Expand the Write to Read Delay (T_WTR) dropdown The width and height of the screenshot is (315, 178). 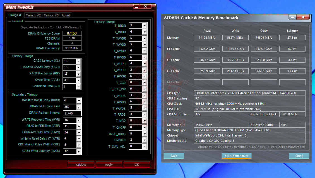tap(79, 139)
